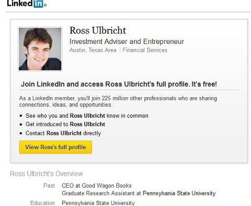Image resolution: width=251 pixels, height=206 pixels.
Task: Open View Ross's full profile button
Action: pyautogui.click(x=55, y=147)
